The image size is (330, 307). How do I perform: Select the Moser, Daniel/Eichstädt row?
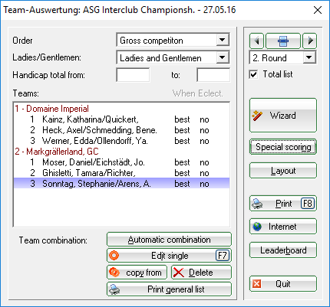(x=121, y=162)
